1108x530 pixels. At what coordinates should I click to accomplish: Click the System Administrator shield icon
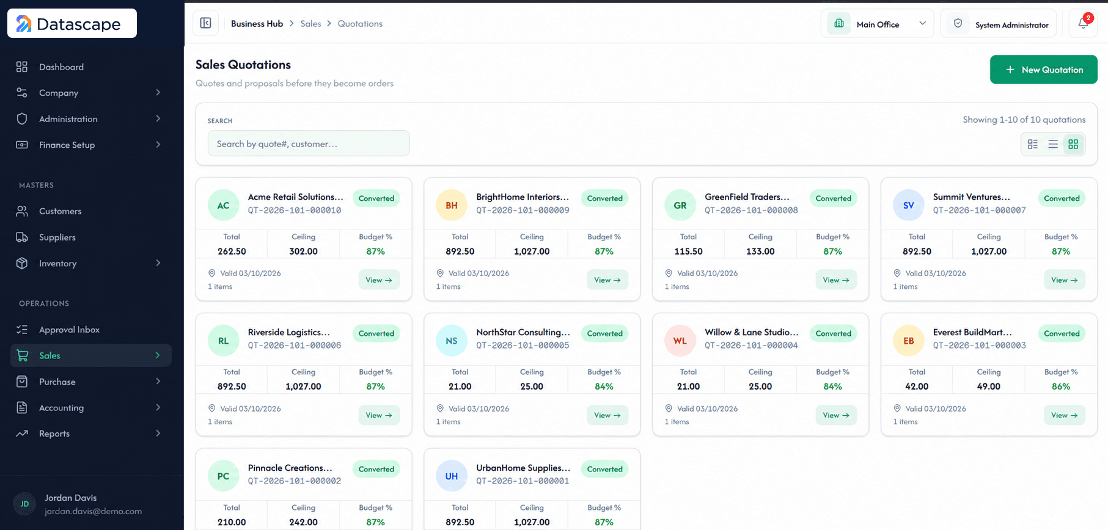coord(958,23)
